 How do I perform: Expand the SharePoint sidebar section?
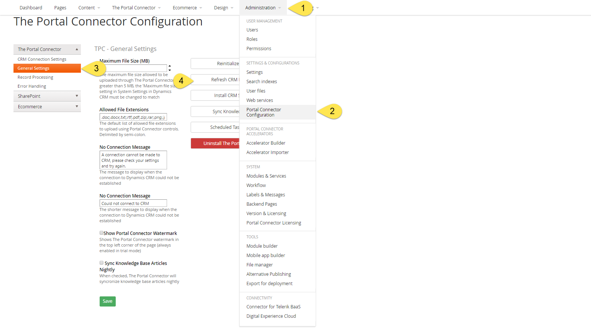coord(47,96)
